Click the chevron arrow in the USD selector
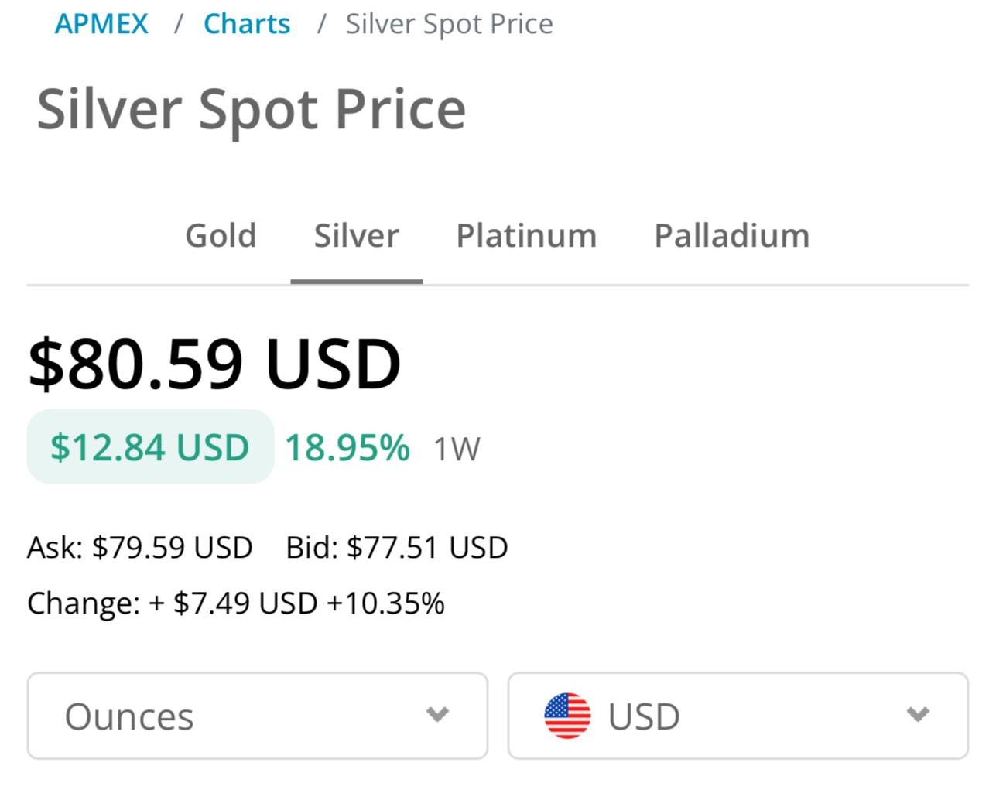This screenshot has height=800, width=996. pos(918,714)
